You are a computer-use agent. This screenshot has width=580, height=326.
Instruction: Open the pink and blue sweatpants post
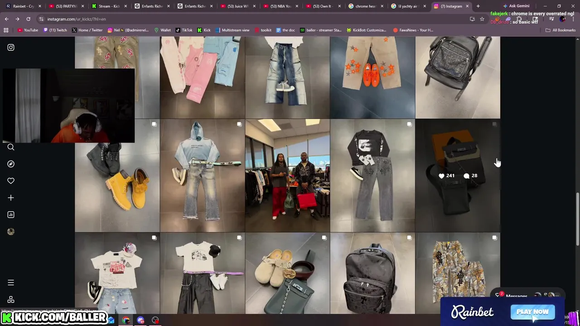coord(202,78)
